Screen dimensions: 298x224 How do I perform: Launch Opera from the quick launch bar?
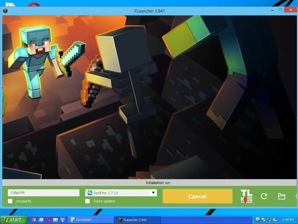tap(48, 220)
